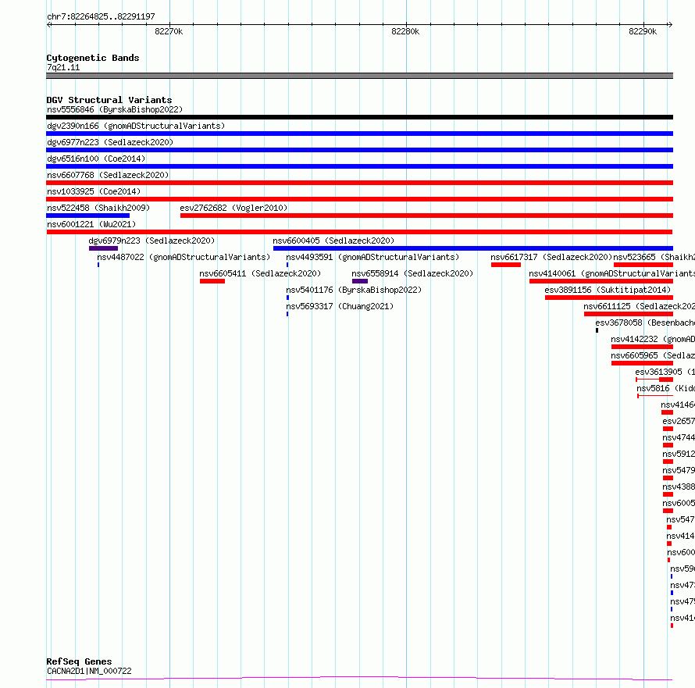Open nsv5693317 (Chuang2021) label
The height and width of the screenshot is (688, 695).
pos(340,306)
